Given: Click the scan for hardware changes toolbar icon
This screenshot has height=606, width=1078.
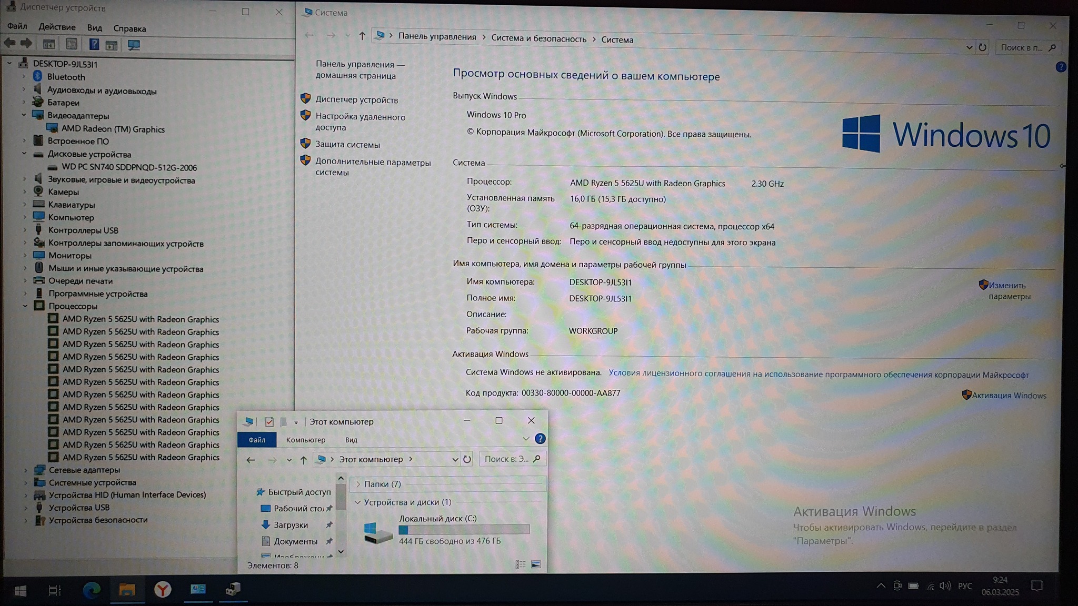Looking at the screenshot, I should click(134, 45).
